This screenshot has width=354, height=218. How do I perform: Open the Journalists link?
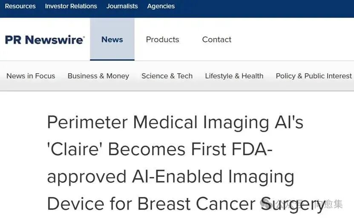[x=122, y=6]
